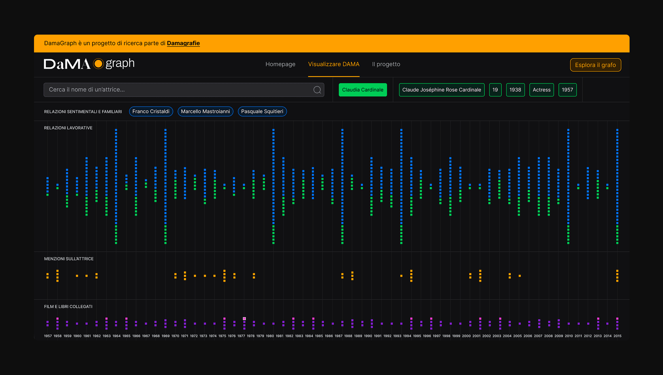The width and height of the screenshot is (663, 375).
Task: Click highlighted pink square above 1977
Action: click(x=244, y=318)
